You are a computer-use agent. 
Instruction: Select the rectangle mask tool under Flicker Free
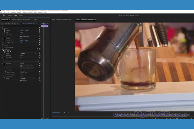click(x=8, y=51)
